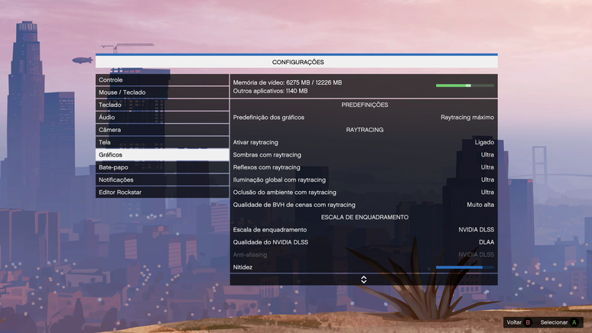Select the Teclado category
The height and width of the screenshot is (333, 592).
pos(162,105)
